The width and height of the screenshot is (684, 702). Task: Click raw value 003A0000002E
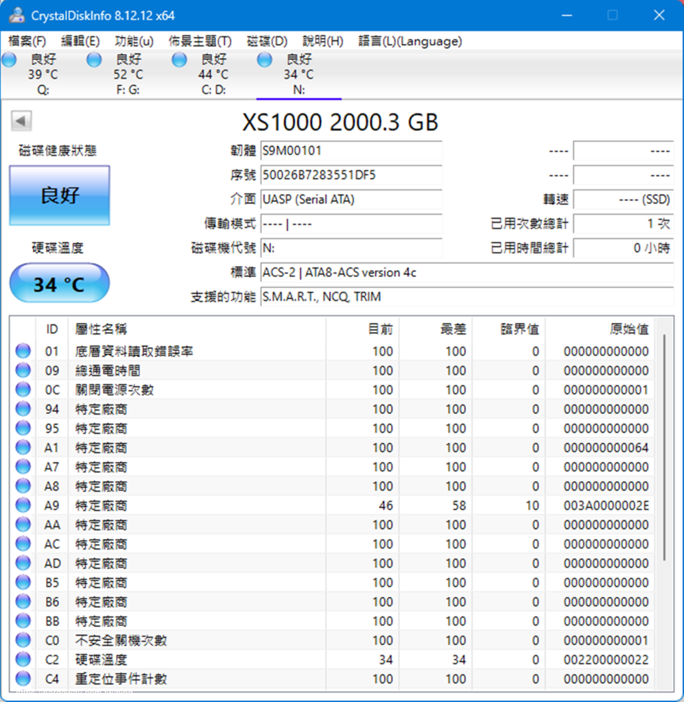(x=606, y=505)
